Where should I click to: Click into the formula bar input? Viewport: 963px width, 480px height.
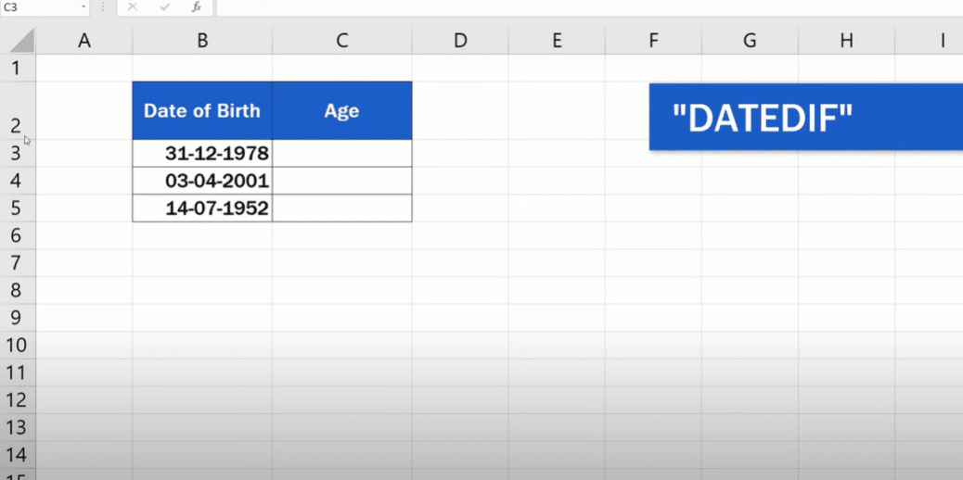pyautogui.click(x=589, y=7)
